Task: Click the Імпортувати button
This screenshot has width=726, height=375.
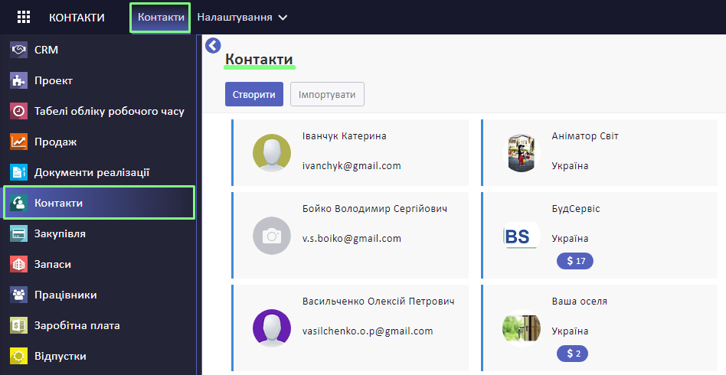Action: pos(327,94)
